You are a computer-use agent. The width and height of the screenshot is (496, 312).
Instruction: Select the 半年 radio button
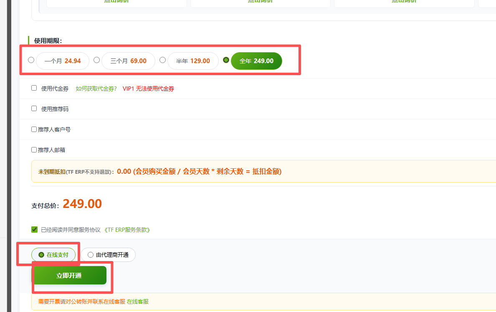(x=162, y=60)
